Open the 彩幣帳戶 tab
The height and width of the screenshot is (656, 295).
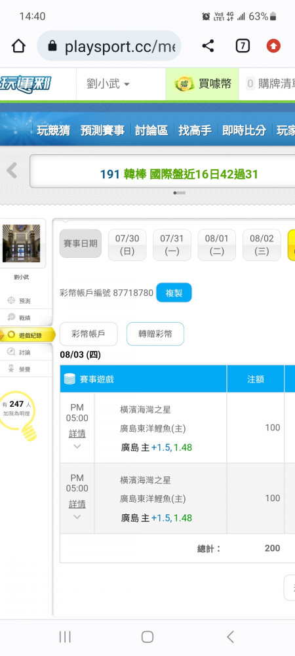click(x=88, y=334)
